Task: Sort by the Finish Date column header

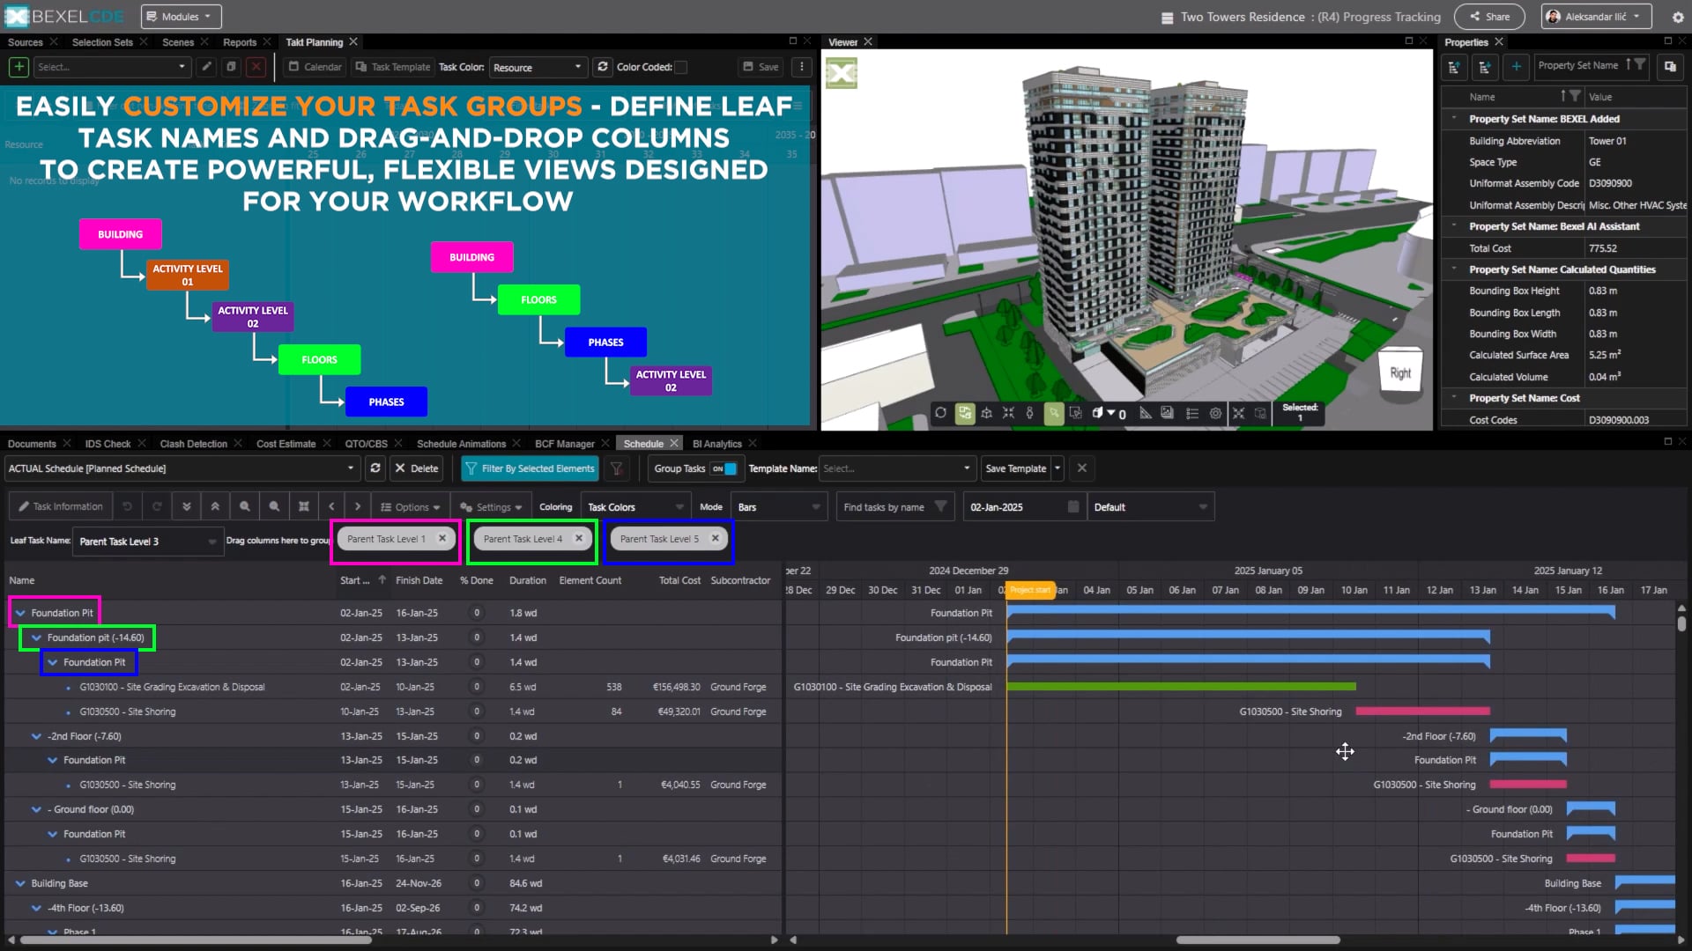Action: (419, 580)
